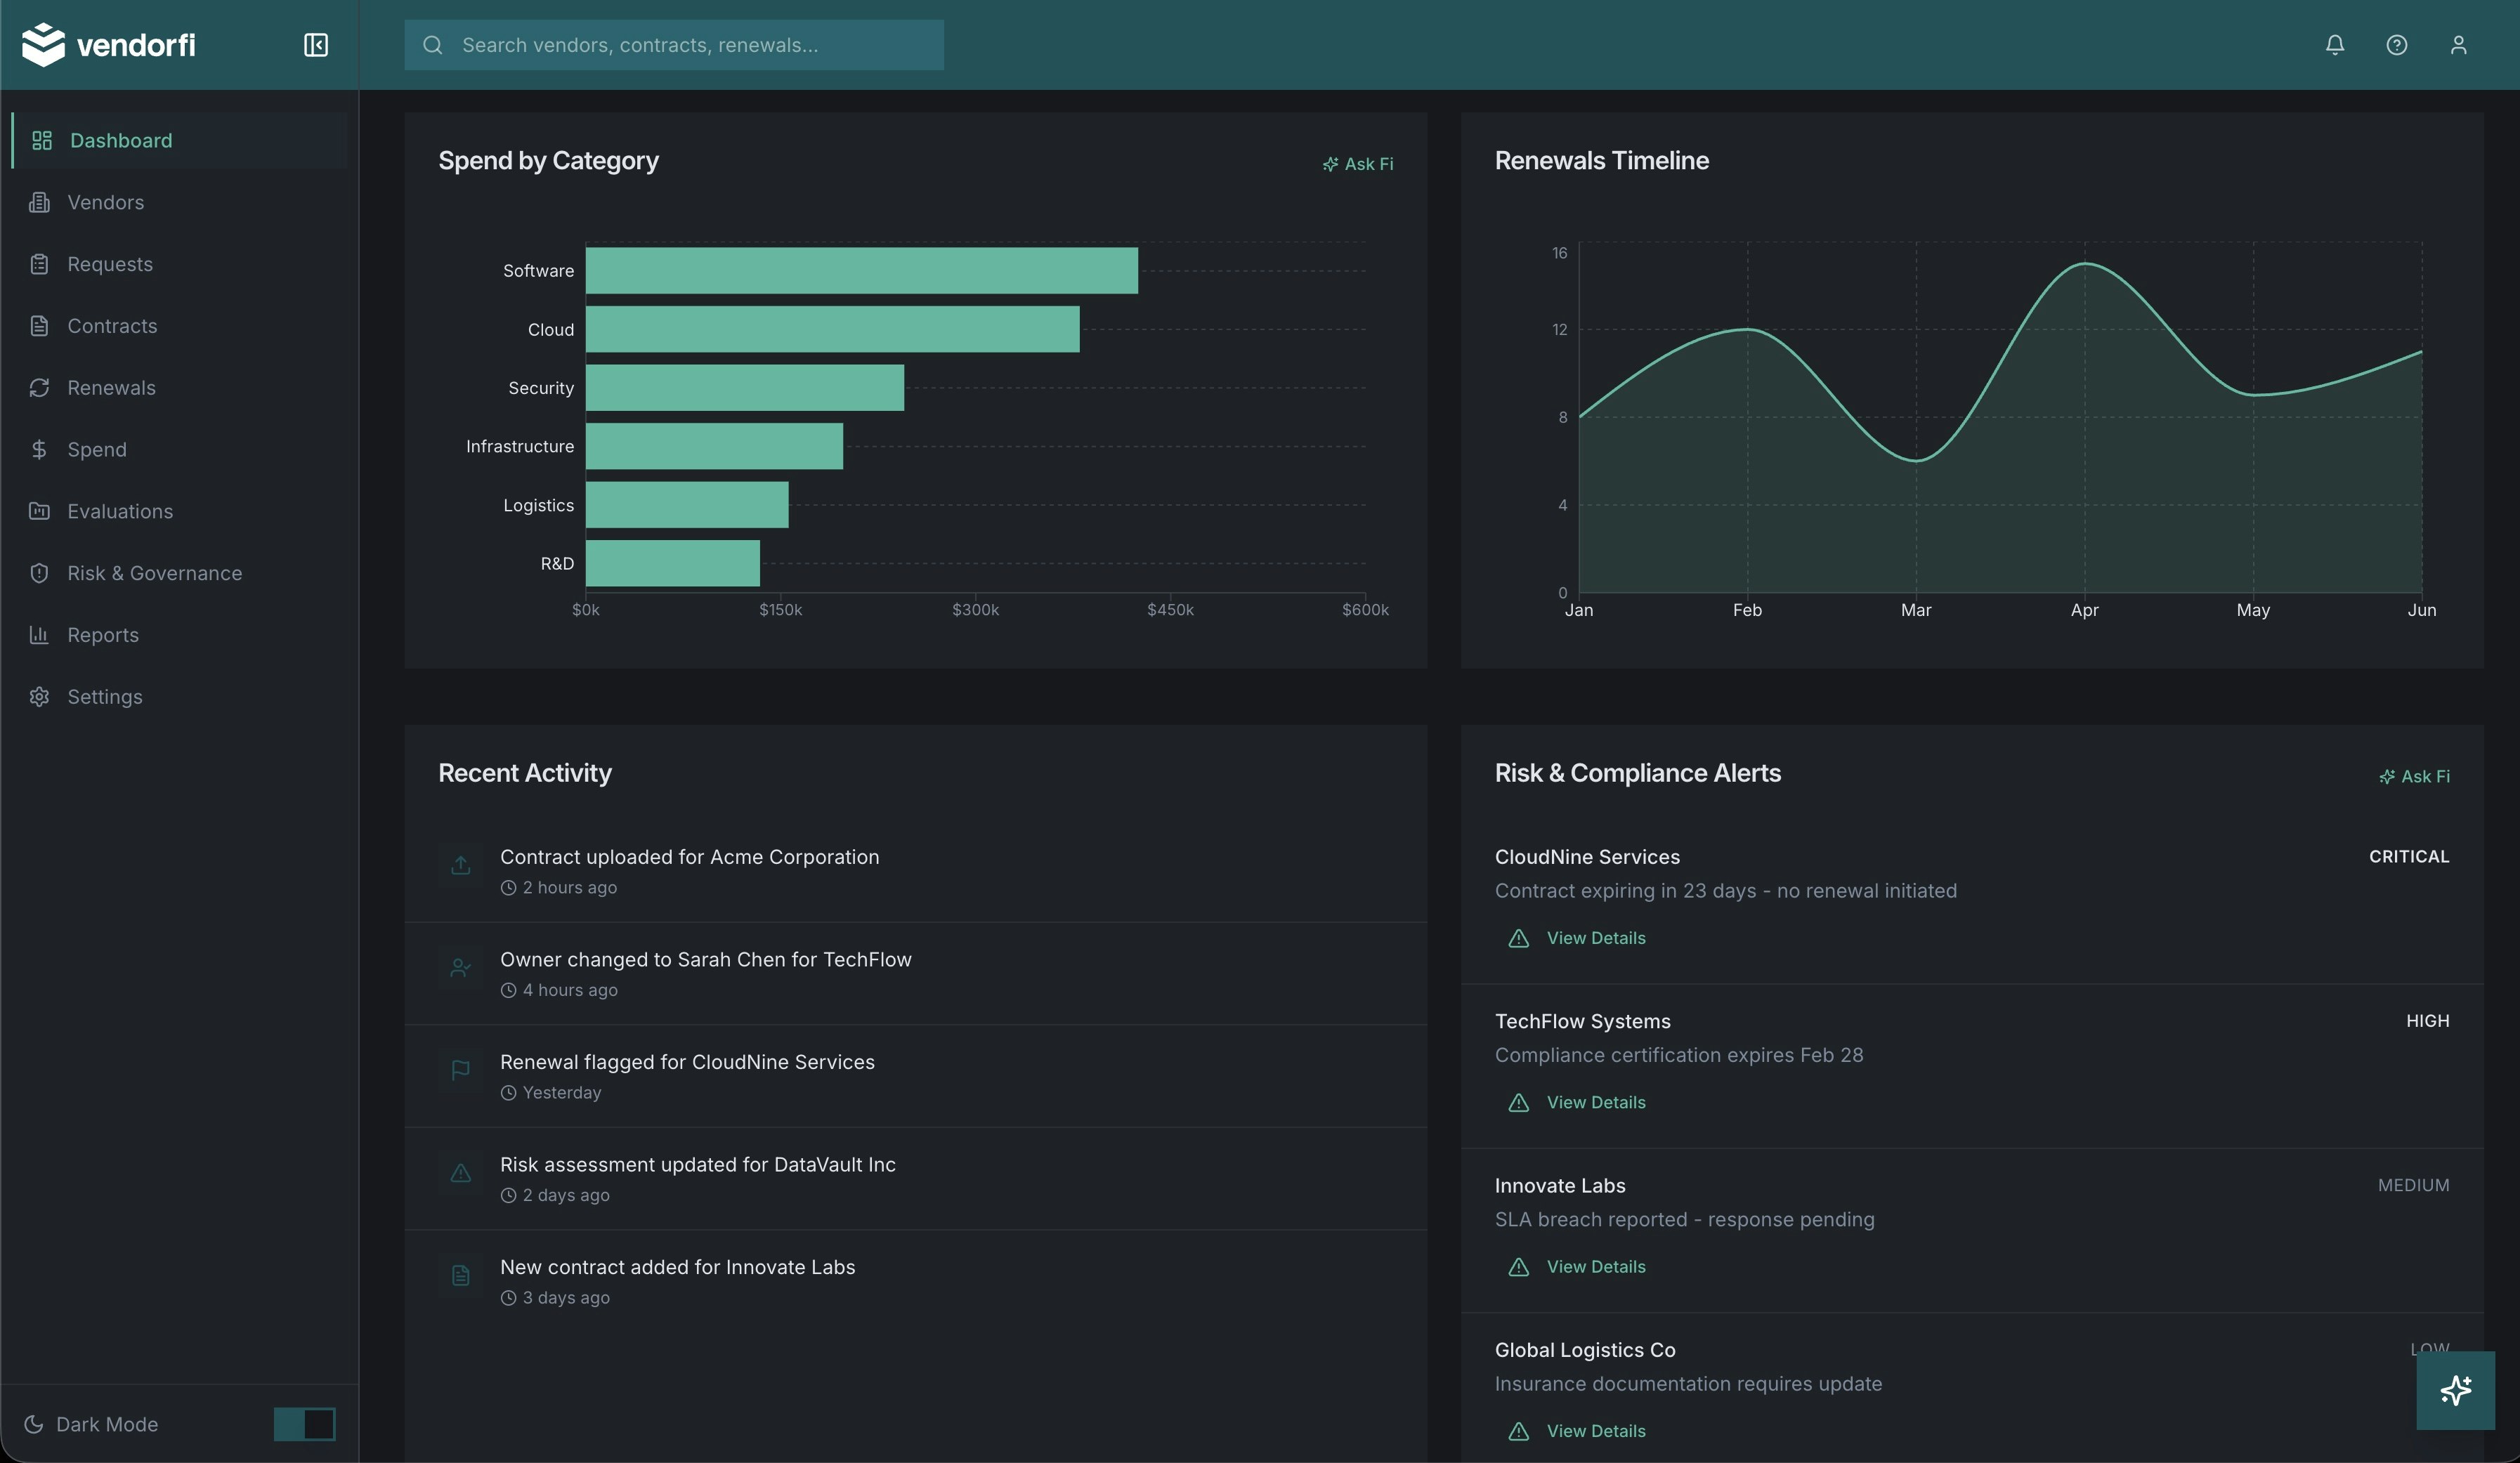Click warning icon beside CloudNine View Details
This screenshot has height=1463, width=2520.
click(x=1518, y=938)
